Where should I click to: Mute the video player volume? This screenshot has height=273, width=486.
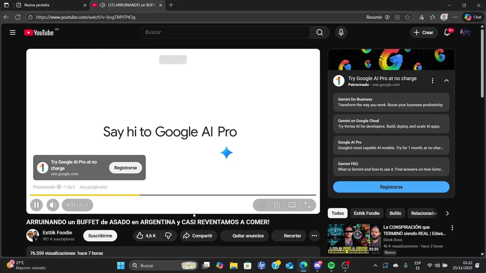click(x=53, y=205)
